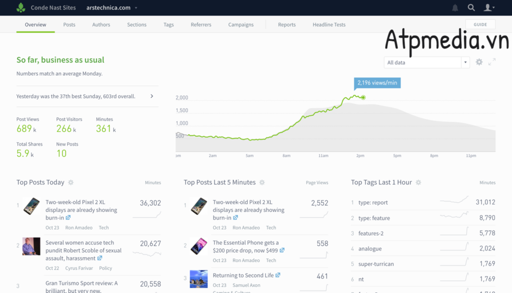Screen dimensions: 512x293
Task: Open settings gear for Top Posts Today
Action: 71,182
